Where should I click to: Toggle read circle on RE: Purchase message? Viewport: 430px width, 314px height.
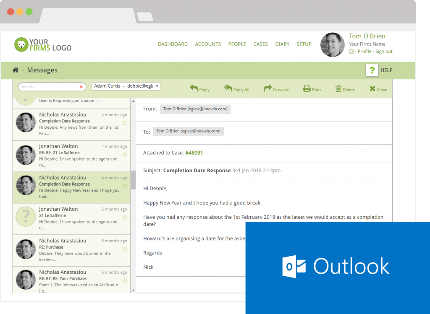[x=125, y=249]
